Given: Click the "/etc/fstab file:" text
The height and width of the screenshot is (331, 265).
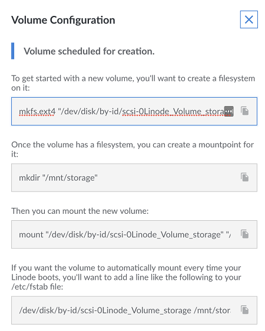Looking at the screenshot, I should pos(37,287).
